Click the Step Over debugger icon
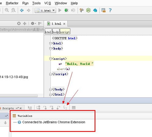 pyautogui.click(x=38, y=108)
